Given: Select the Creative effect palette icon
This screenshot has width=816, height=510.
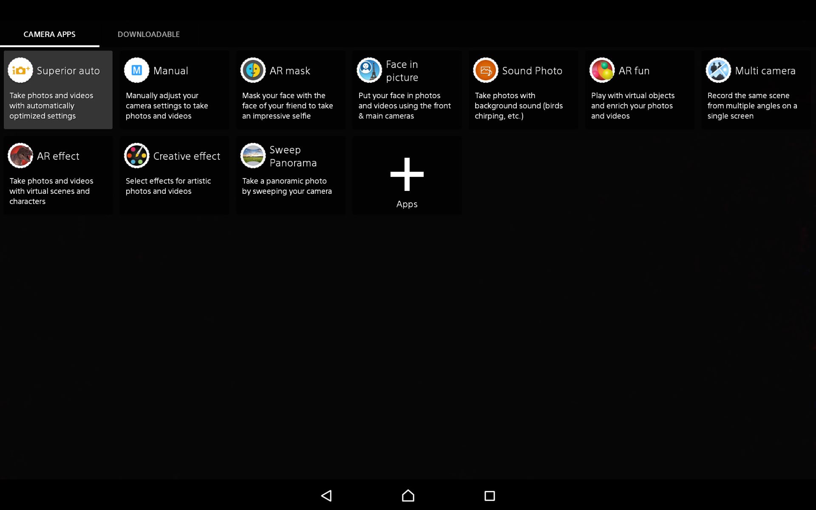Looking at the screenshot, I should (136, 156).
